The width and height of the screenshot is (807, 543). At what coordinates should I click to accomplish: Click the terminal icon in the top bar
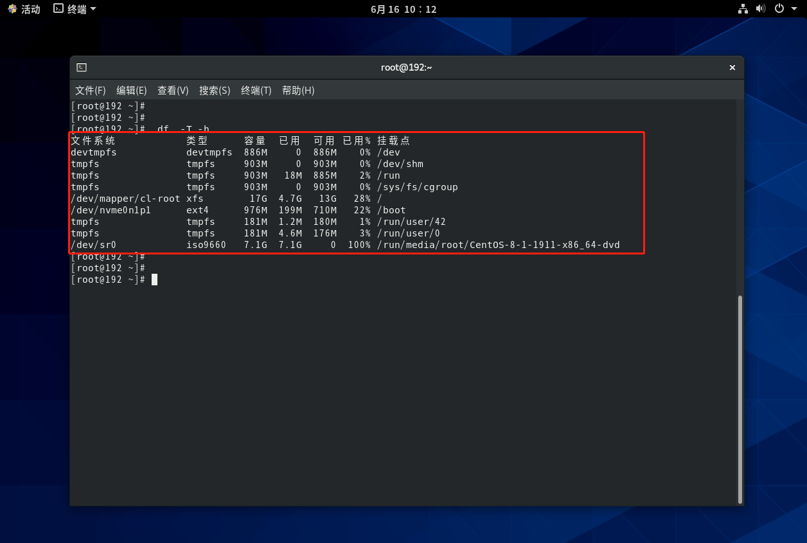pyautogui.click(x=58, y=9)
